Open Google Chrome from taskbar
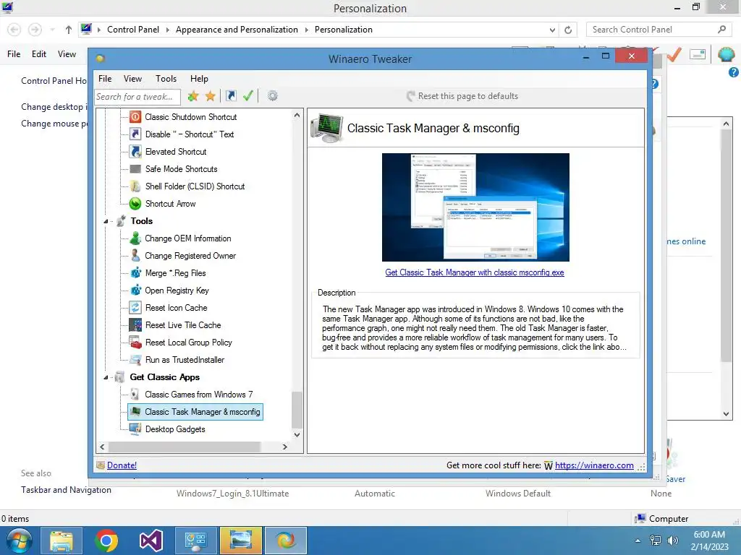 pyautogui.click(x=106, y=541)
